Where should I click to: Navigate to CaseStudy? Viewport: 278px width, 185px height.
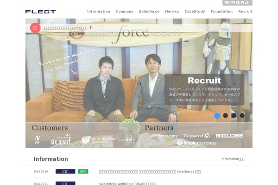point(195,11)
